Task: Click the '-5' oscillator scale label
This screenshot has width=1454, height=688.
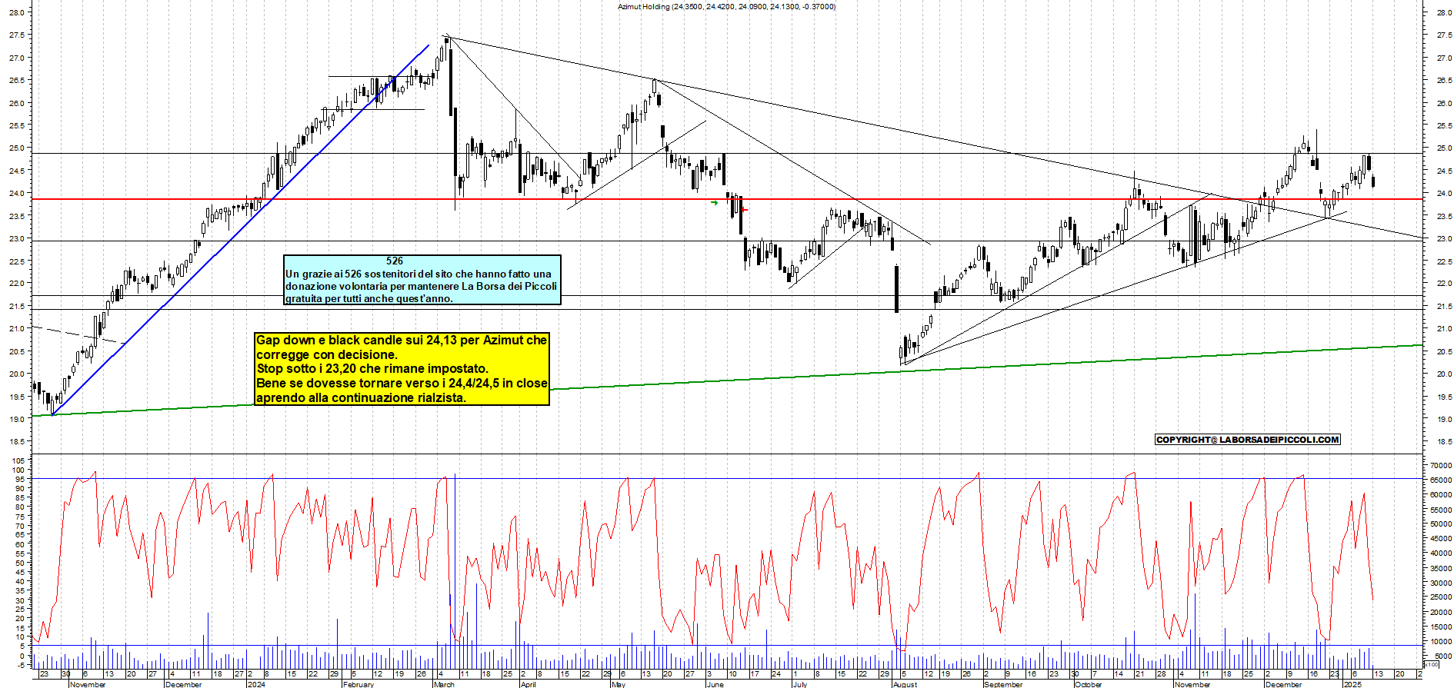Action: point(21,665)
